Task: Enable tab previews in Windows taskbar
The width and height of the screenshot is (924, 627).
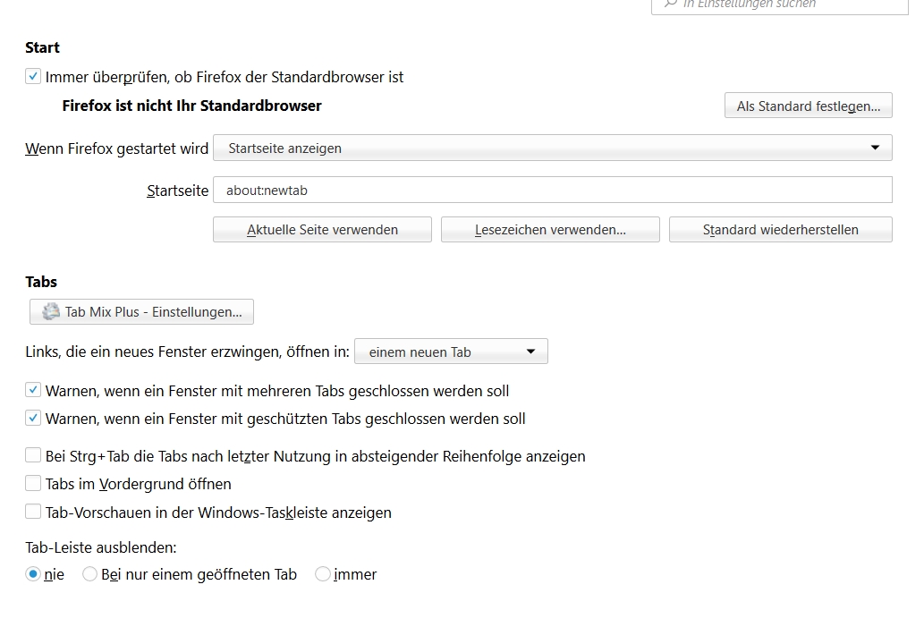Action: (x=33, y=511)
